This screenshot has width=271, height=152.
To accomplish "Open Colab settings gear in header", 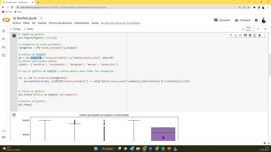I will 256,20.
